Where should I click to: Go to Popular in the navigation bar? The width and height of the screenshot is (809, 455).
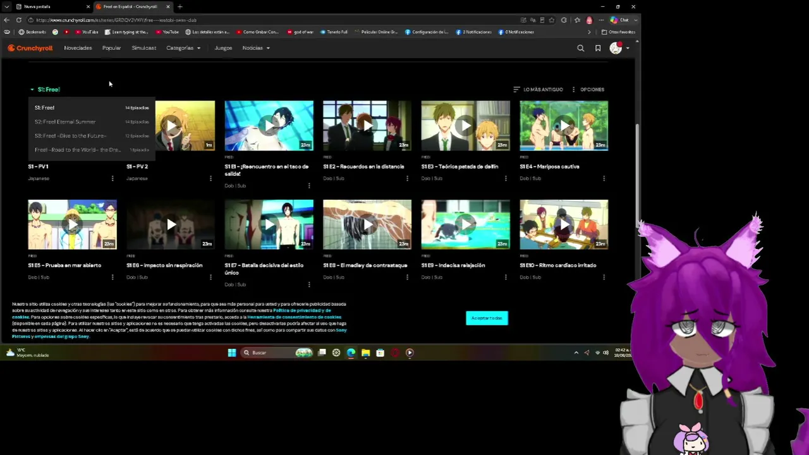(111, 48)
